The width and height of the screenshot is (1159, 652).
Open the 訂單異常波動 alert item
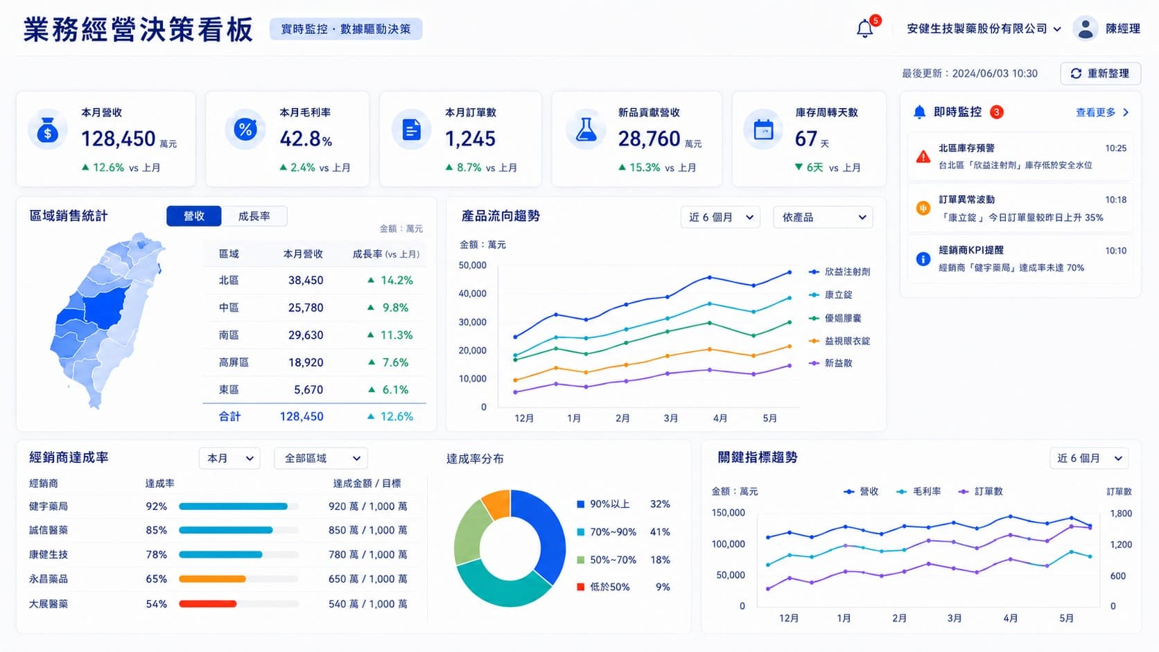point(1020,208)
